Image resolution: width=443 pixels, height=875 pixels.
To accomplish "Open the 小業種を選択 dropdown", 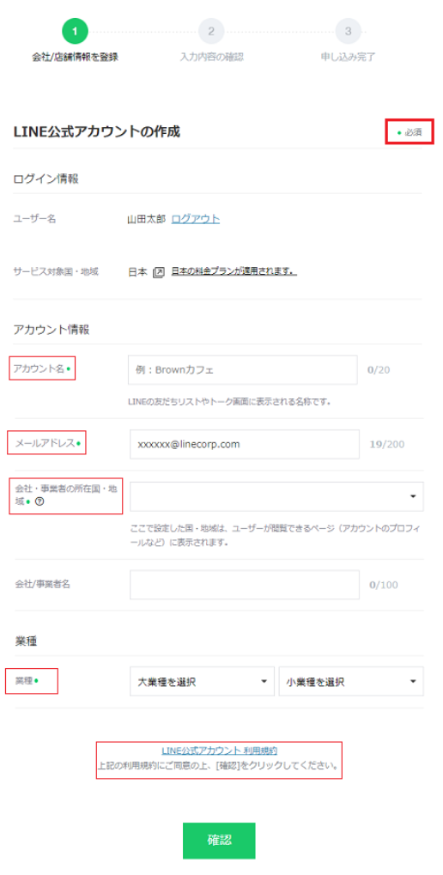I will tap(351, 681).
